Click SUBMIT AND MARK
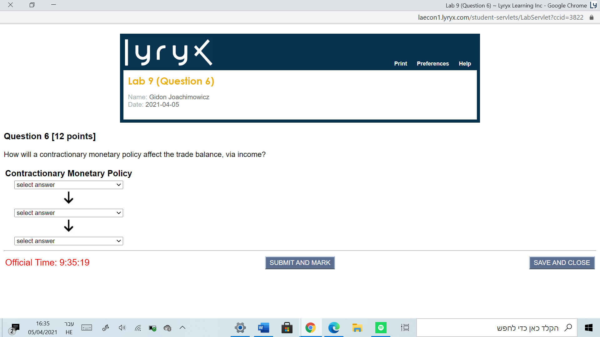Image resolution: width=600 pixels, height=337 pixels. [x=300, y=263]
